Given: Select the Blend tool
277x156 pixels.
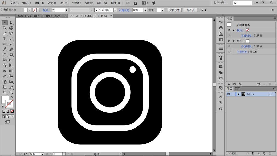Looking at the screenshot, I should tap(11, 76).
